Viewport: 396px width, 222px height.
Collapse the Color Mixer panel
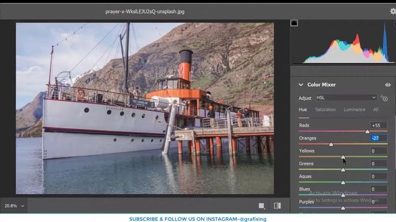301,85
